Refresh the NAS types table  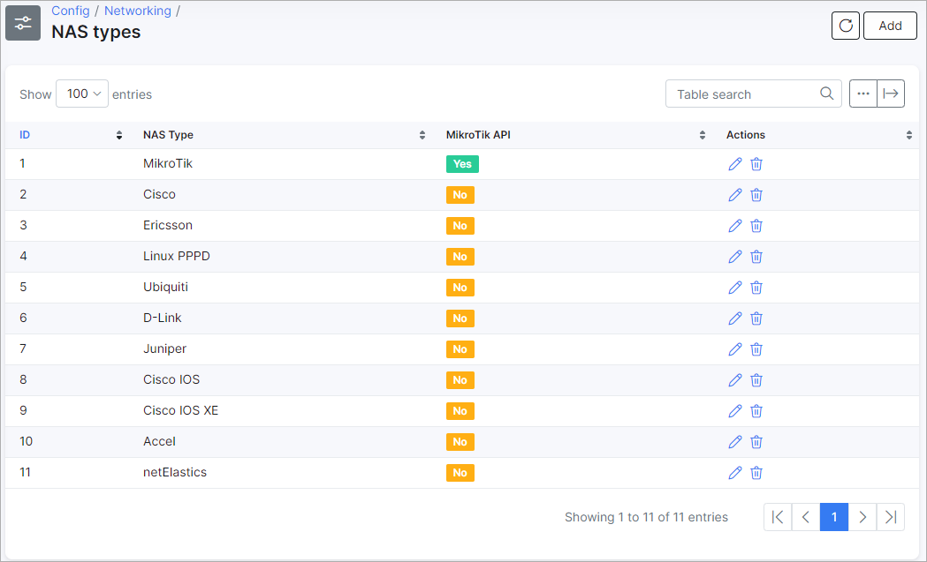click(846, 26)
